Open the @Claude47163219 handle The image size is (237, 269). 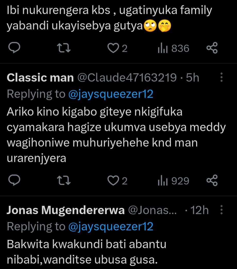coord(127,78)
